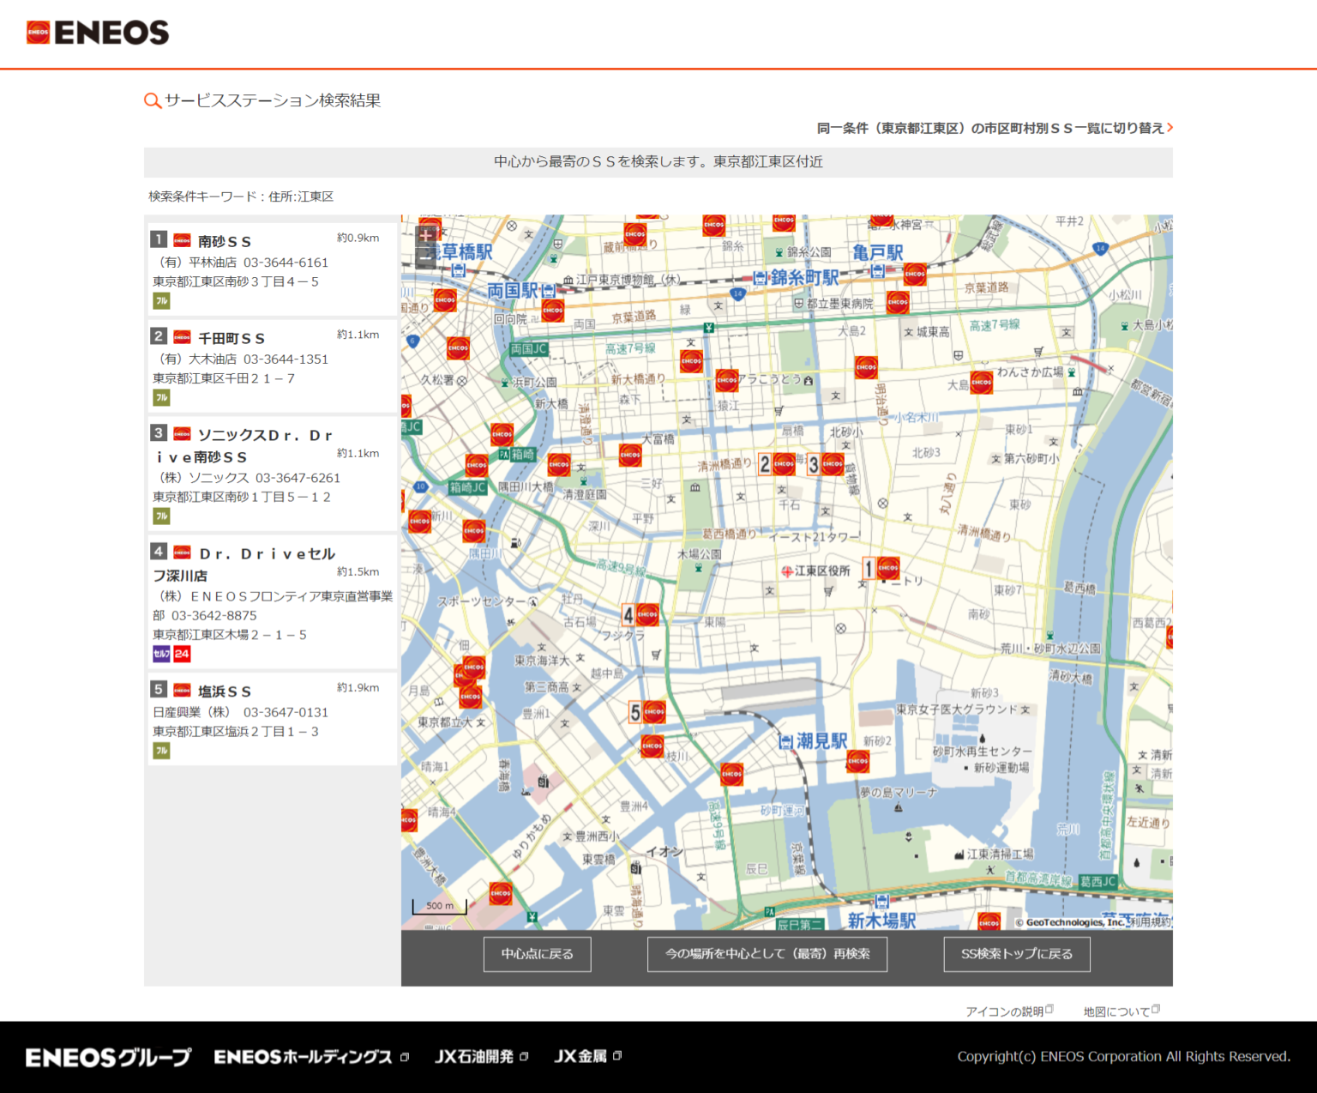Click map marker numbered 5 near 塩浜
This screenshot has width=1317, height=1093.
[654, 711]
